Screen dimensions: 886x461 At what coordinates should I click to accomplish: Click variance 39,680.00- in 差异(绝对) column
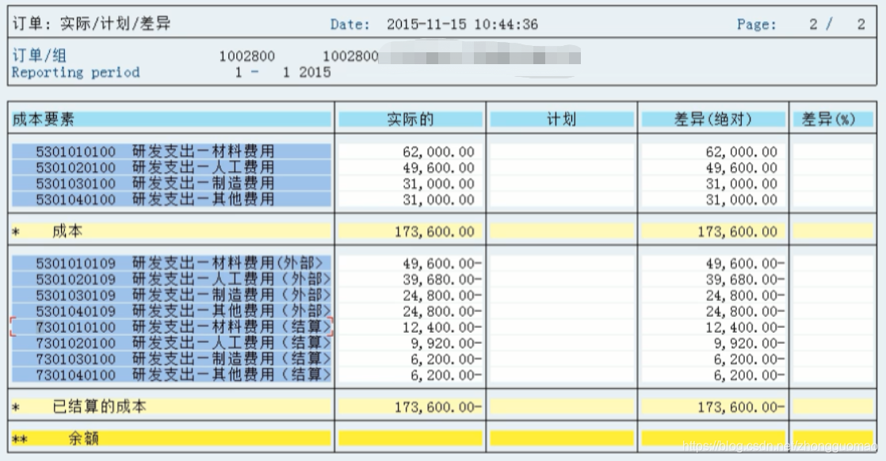point(745,279)
